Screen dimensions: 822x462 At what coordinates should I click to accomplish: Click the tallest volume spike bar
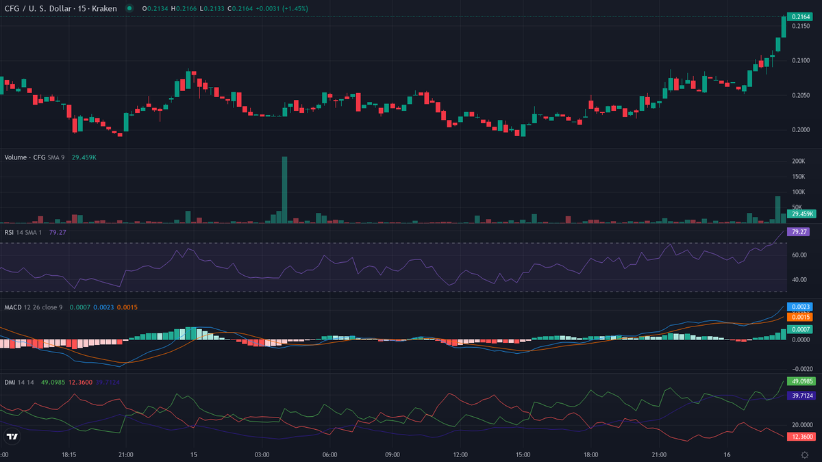click(284, 190)
